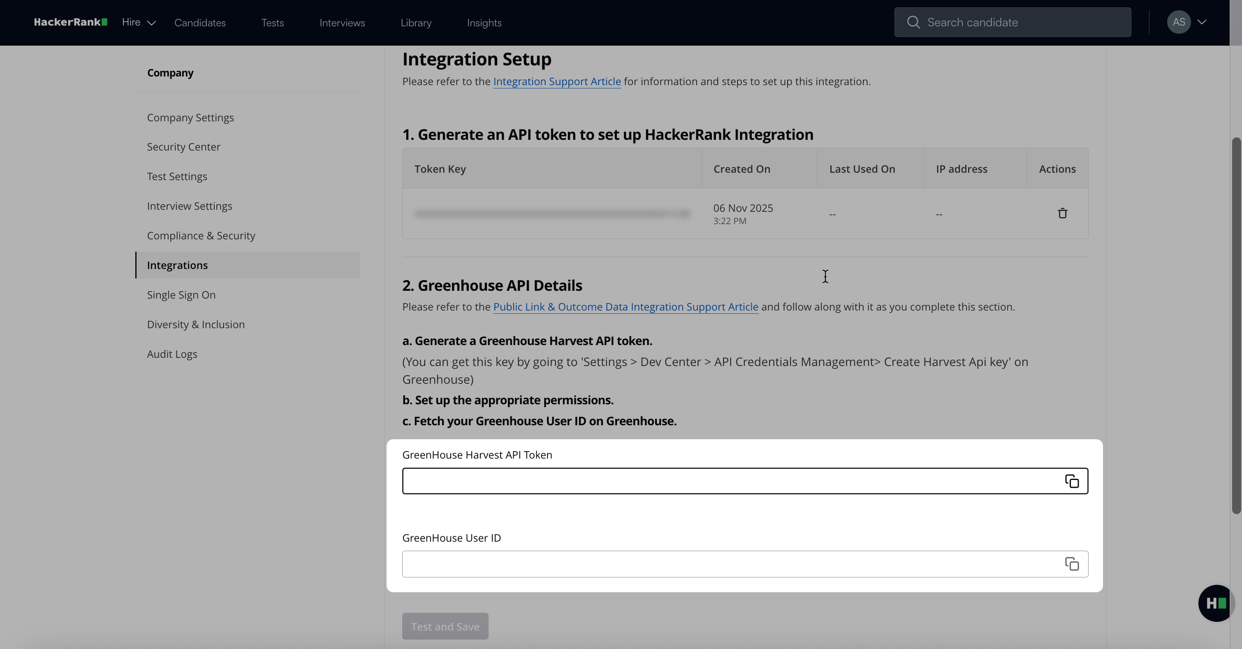This screenshot has width=1242, height=649.
Task: Go to the Candidates tab
Action: click(199, 23)
